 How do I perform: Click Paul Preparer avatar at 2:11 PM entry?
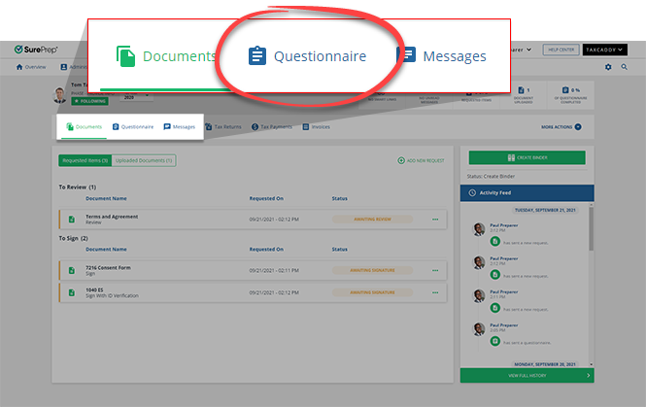pos(478,295)
